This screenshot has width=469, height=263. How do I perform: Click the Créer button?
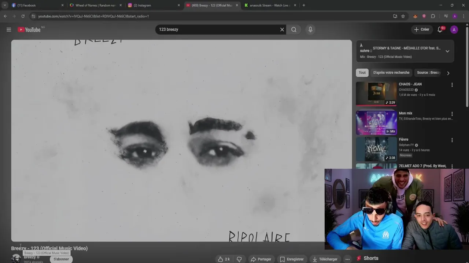pyautogui.click(x=422, y=30)
